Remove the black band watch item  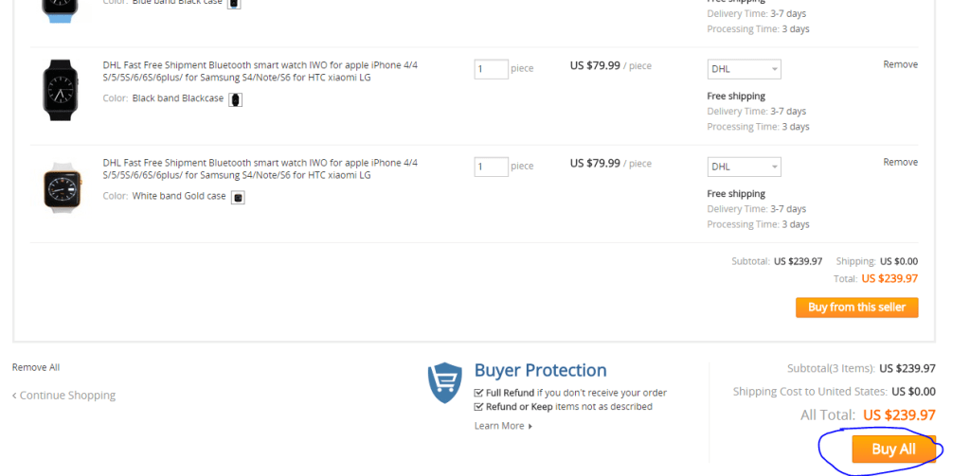click(900, 64)
